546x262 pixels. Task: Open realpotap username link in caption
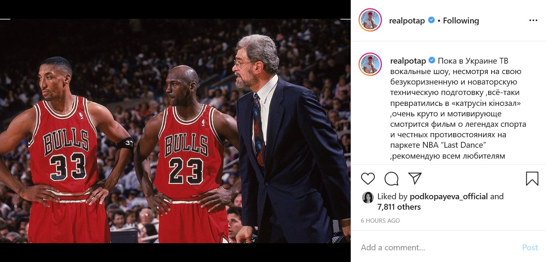(408, 61)
